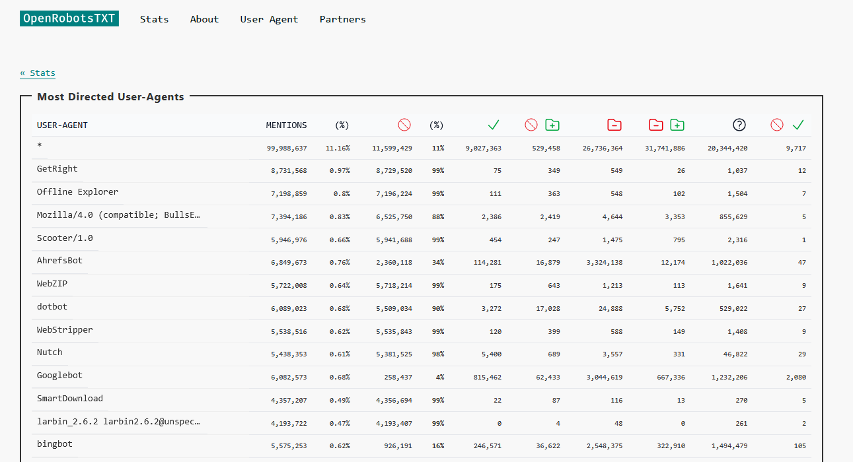
Task: Click the USER-AGENT column header
Action: (62, 125)
